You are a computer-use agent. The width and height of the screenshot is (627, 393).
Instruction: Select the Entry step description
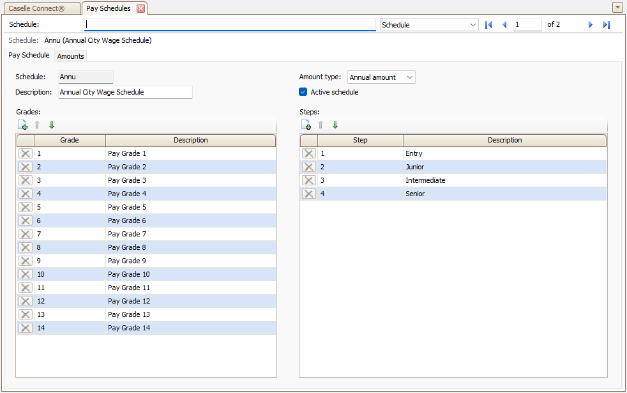pyautogui.click(x=504, y=153)
